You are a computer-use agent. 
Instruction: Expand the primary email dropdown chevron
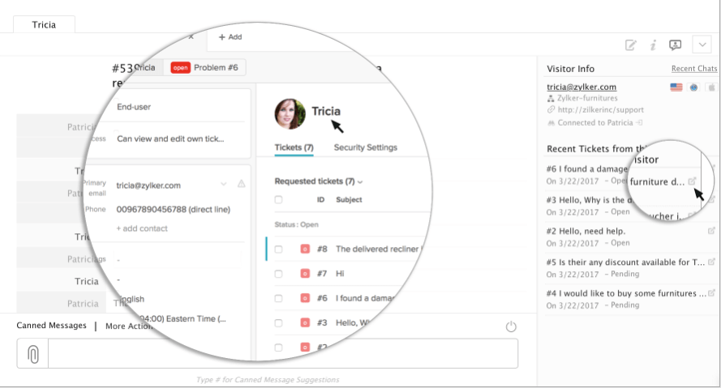click(x=224, y=185)
